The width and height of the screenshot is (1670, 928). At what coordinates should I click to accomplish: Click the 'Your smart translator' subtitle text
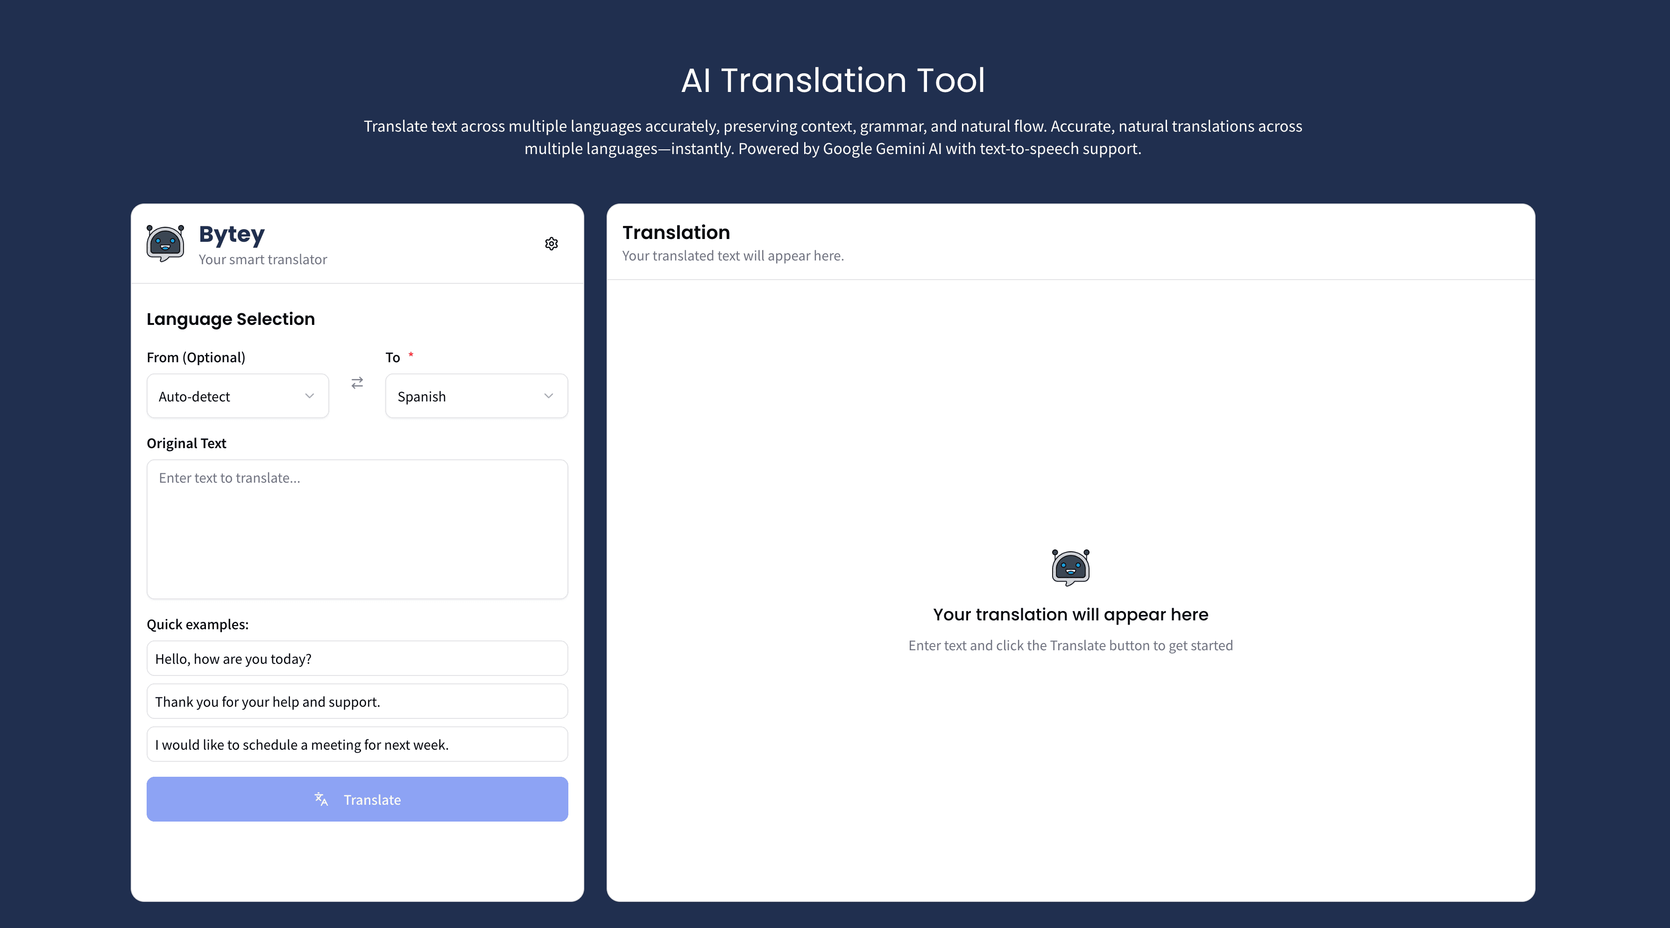(262, 259)
